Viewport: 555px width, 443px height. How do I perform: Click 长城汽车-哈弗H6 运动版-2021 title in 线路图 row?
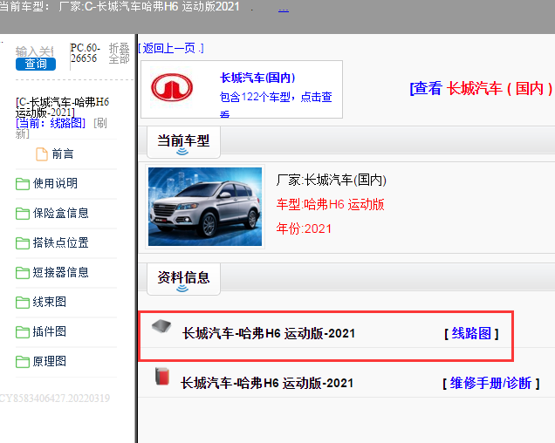pyautogui.click(x=269, y=333)
